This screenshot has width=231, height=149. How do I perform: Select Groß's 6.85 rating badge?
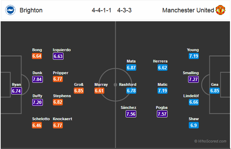(x=79, y=91)
